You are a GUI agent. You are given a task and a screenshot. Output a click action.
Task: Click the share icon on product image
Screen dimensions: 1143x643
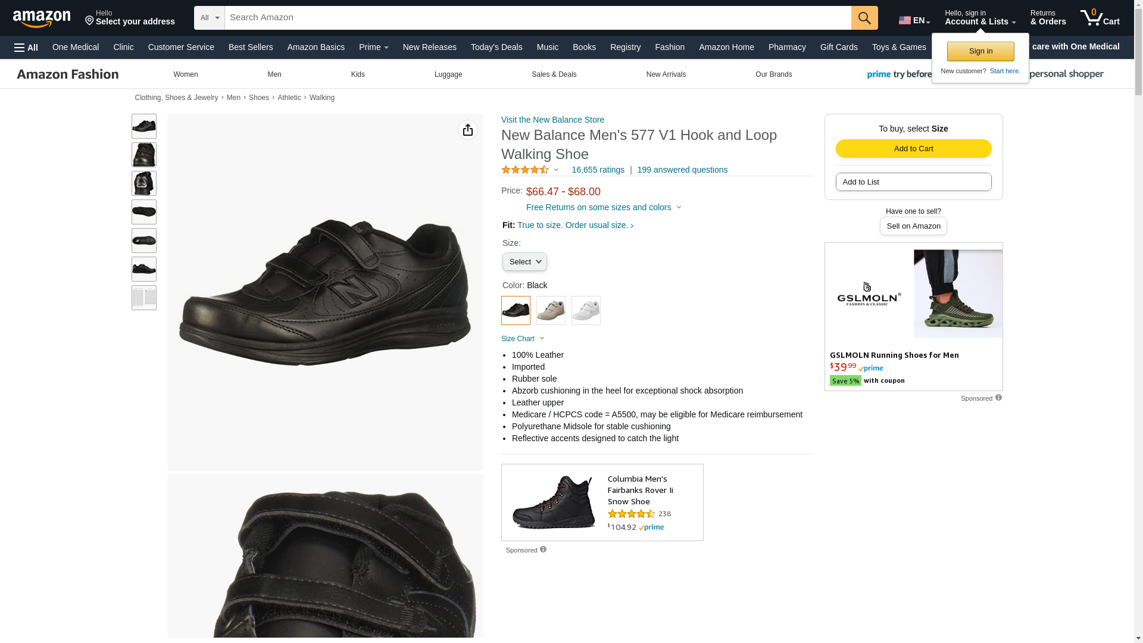pos(468,130)
